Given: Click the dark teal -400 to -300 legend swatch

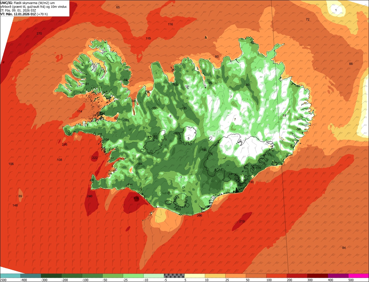Looking at the screenshot, I should 31,276.
